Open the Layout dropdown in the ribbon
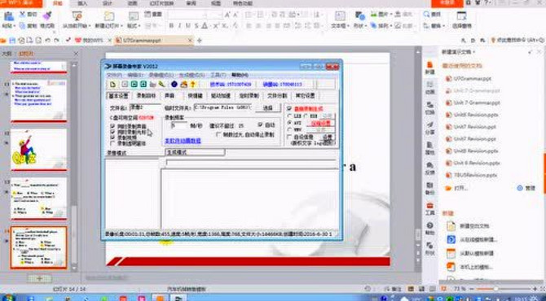The height and width of the screenshot is (301, 546). [134, 26]
